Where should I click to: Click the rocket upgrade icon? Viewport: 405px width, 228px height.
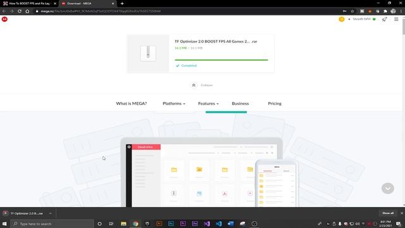click(384, 19)
